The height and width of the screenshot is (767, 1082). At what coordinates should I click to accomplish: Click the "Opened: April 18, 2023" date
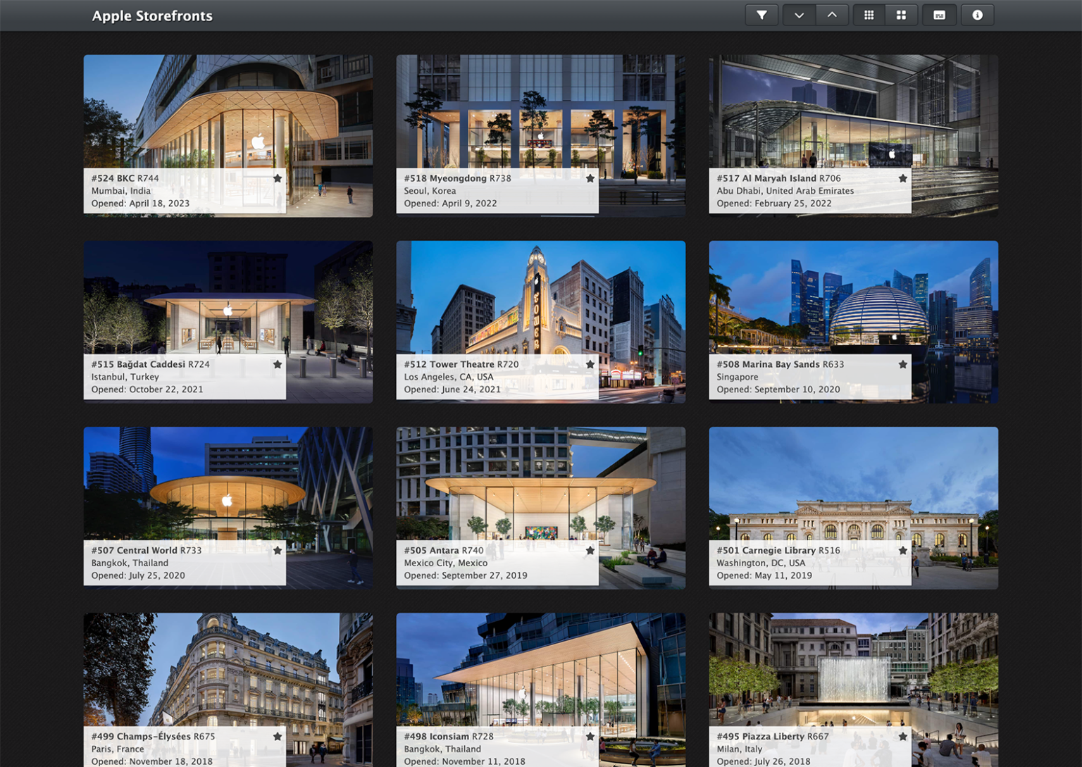tap(140, 204)
